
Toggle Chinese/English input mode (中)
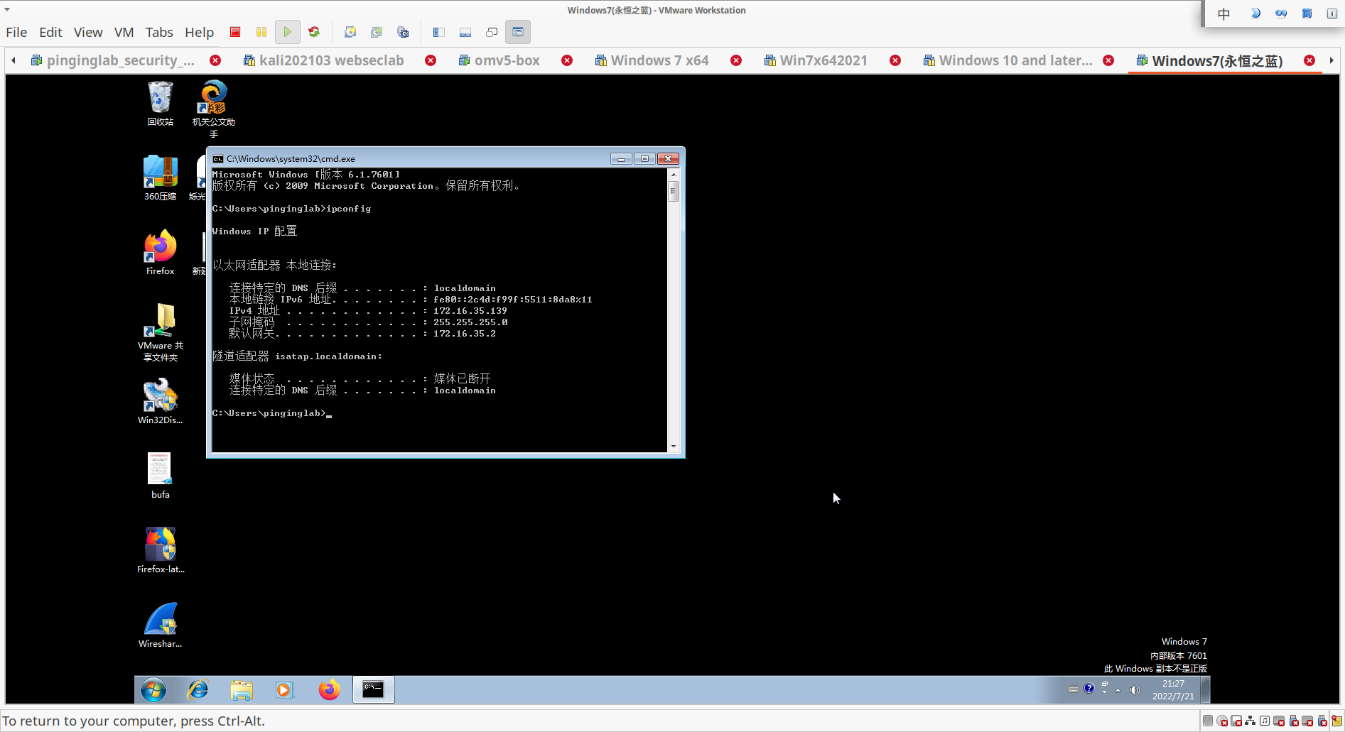point(1224,13)
